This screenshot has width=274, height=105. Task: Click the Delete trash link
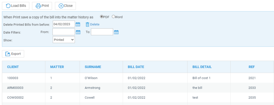pos(93,24)
